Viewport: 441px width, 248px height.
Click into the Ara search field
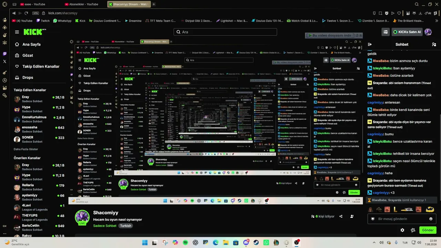pos(225,32)
